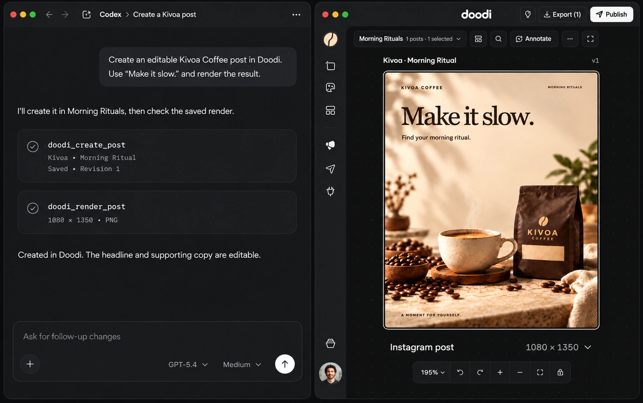Click the Export (1) button

[562, 14]
